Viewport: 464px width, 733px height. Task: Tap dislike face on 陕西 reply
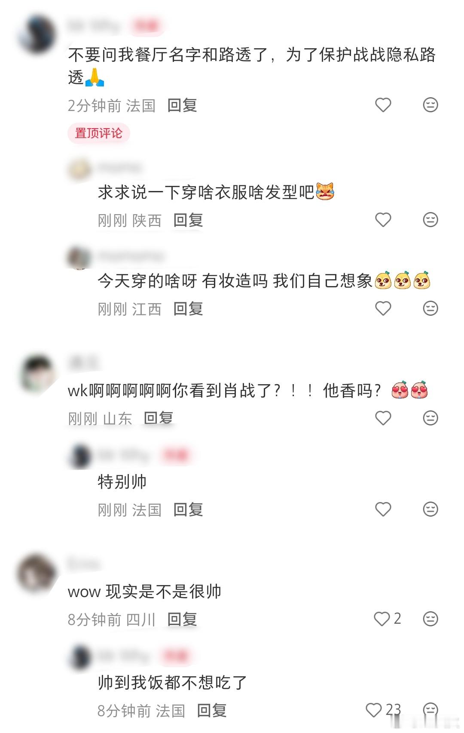pyautogui.click(x=430, y=220)
